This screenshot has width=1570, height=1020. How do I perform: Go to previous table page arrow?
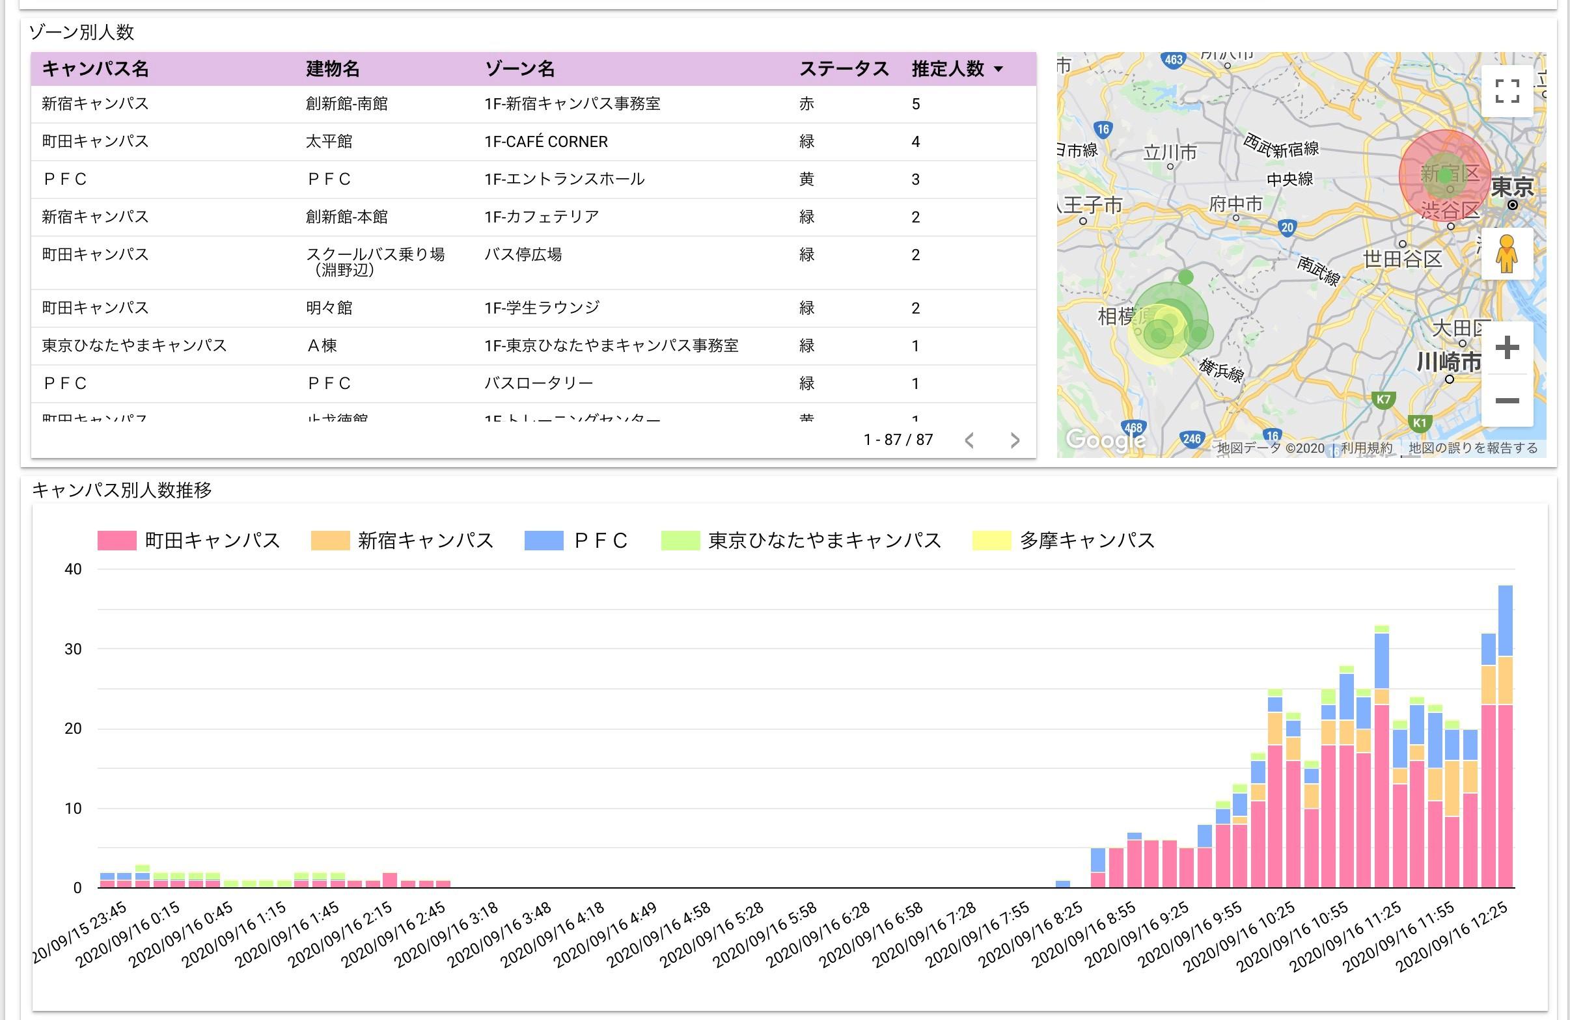[x=969, y=440]
